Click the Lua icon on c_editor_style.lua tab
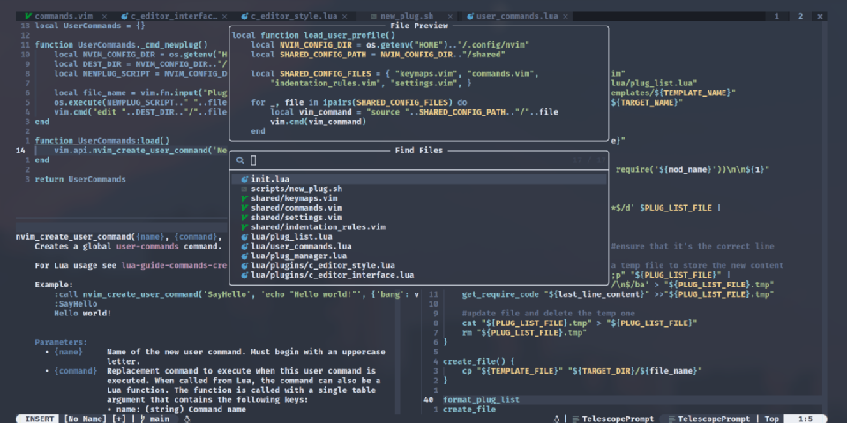 point(244,16)
